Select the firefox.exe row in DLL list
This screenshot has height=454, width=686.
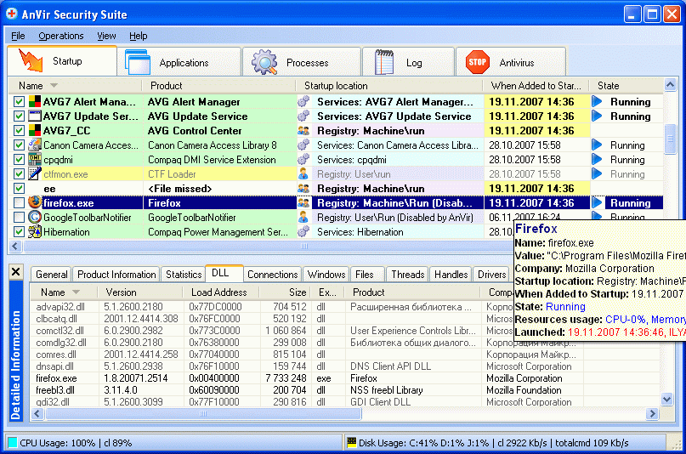coord(346,378)
